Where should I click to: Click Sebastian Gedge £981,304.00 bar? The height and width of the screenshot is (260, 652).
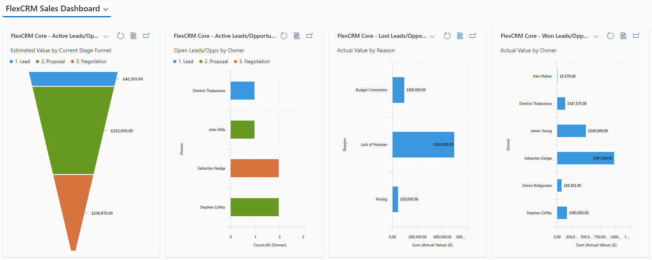(x=586, y=158)
